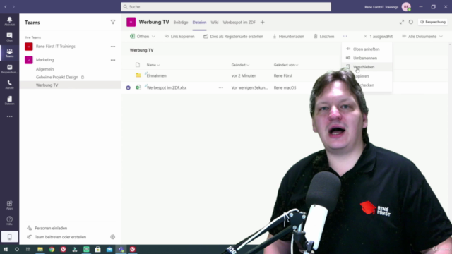
Task: Select the Werbung TV channel
Action: pos(70,85)
